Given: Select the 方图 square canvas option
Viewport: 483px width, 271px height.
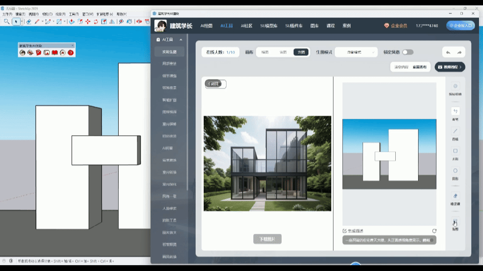Looking at the screenshot, I should (301, 52).
